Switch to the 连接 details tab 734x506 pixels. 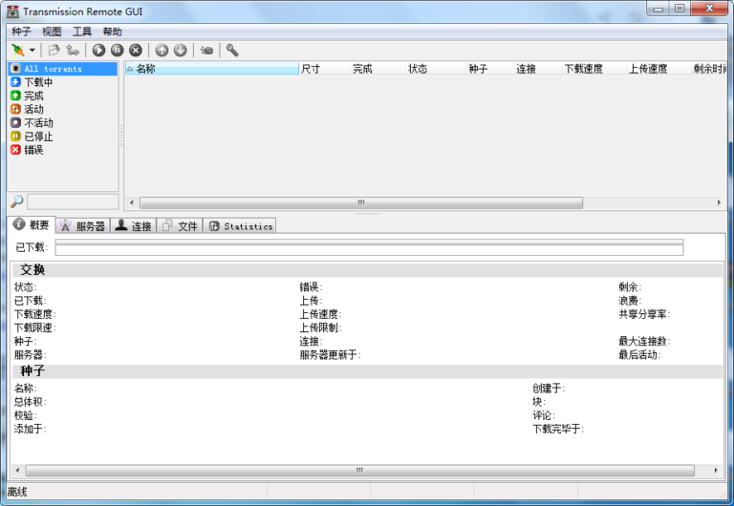coord(134,226)
